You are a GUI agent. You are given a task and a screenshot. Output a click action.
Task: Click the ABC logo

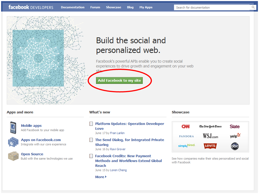click(235, 146)
